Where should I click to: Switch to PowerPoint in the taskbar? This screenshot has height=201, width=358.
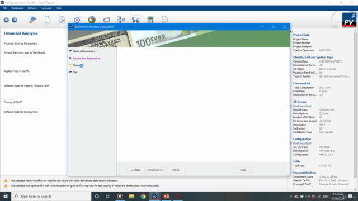(166, 196)
